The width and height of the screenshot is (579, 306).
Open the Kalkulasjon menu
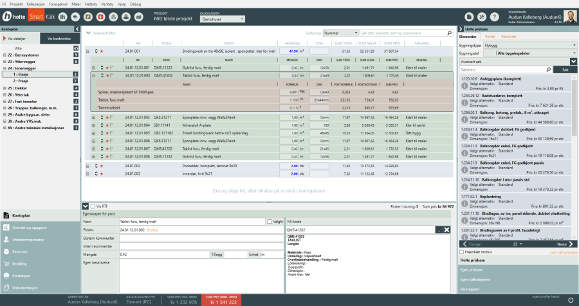pos(37,3)
